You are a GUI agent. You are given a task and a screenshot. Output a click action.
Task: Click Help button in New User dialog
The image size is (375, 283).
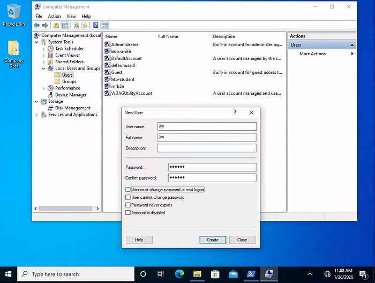[139, 240]
